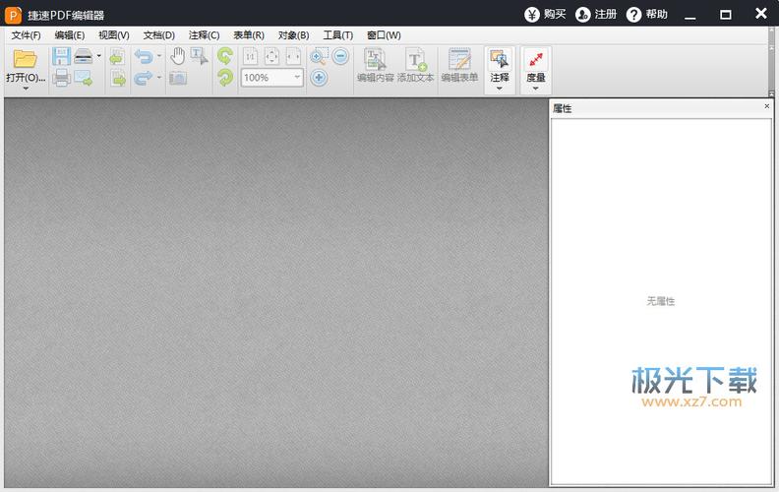Open the 窗口(W) menu
The height and width of the screenshot is (492, 779).
point(384,35)
